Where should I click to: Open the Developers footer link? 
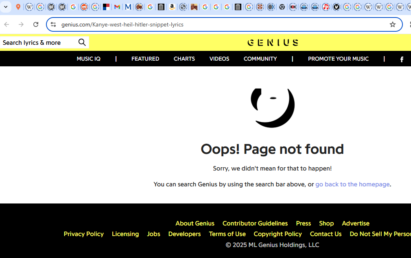(184, 234)
